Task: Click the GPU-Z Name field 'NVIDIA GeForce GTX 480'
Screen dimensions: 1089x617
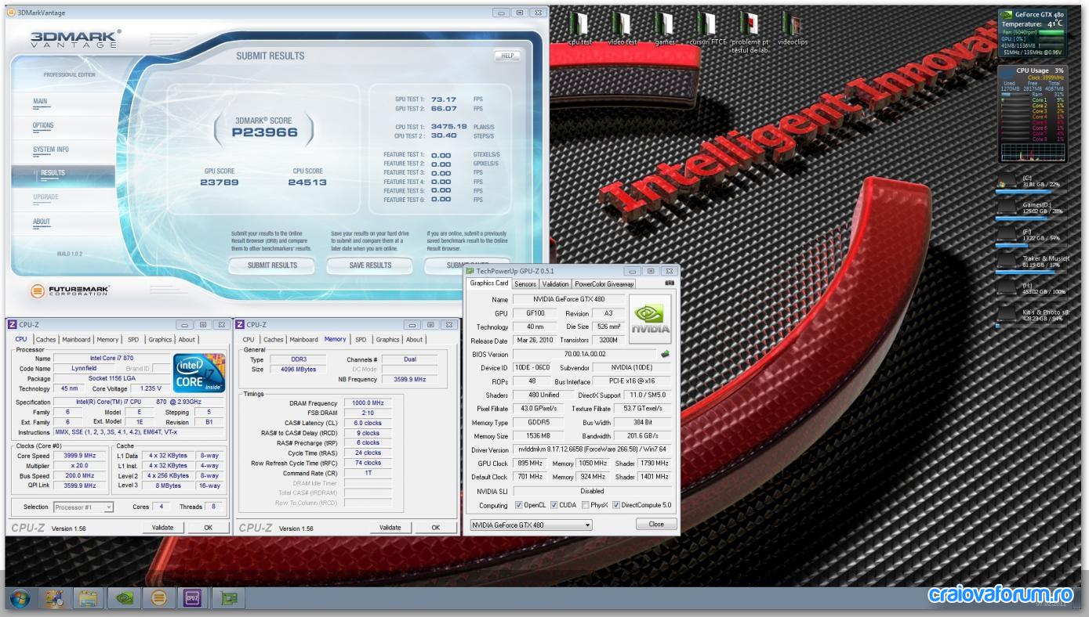Action: click(568, 300)
